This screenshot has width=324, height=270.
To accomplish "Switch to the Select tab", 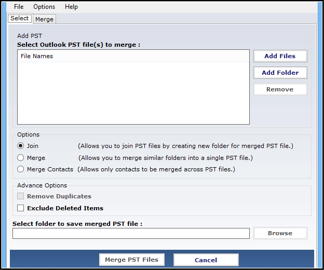I will [x=20, y=18].
